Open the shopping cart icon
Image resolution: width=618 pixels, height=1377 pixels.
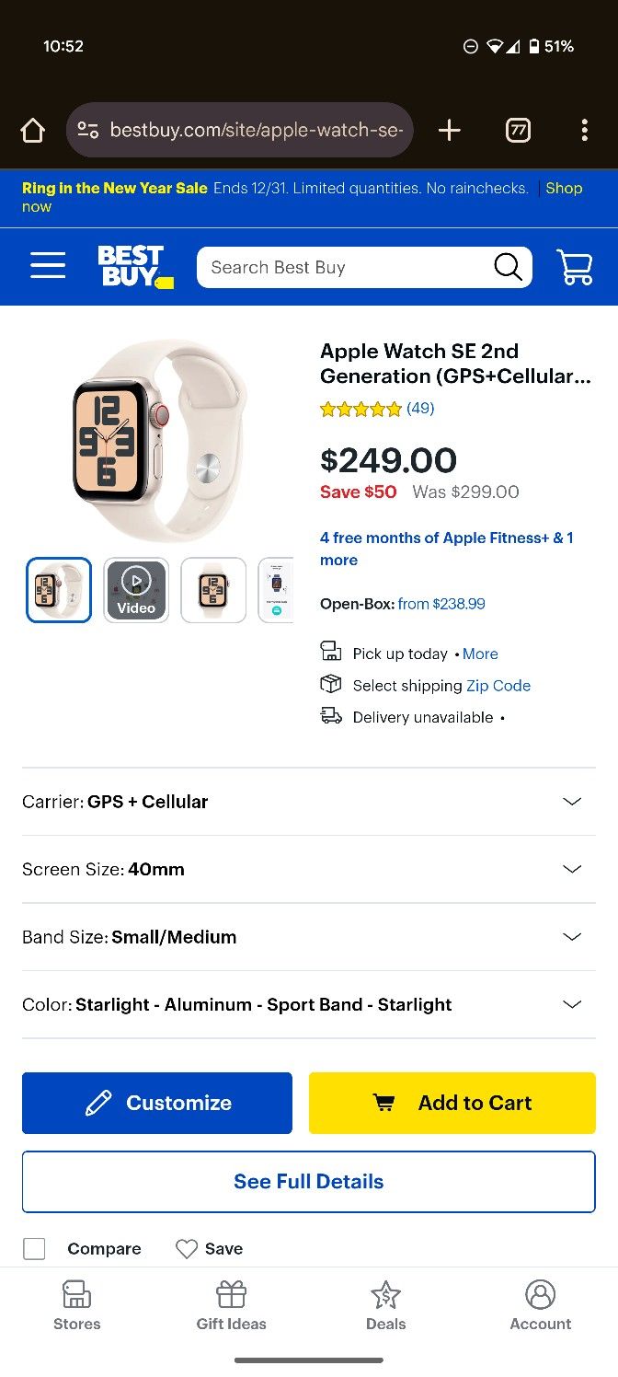[575, 267]
